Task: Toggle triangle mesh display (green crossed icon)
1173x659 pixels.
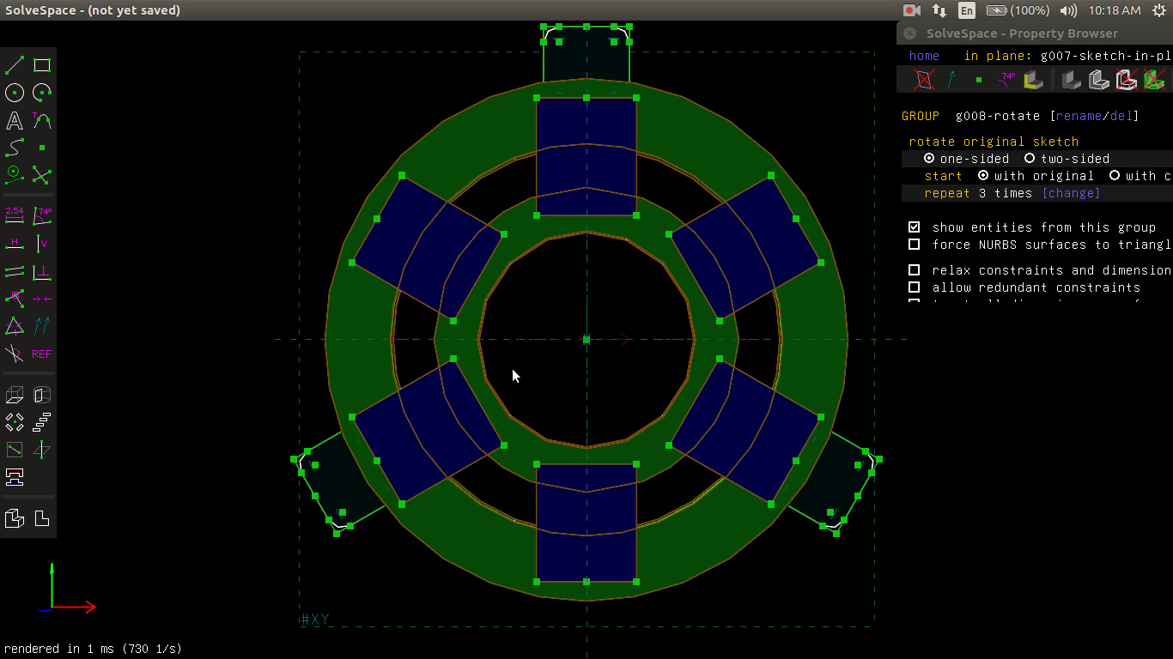Action: coord(1155,80)
